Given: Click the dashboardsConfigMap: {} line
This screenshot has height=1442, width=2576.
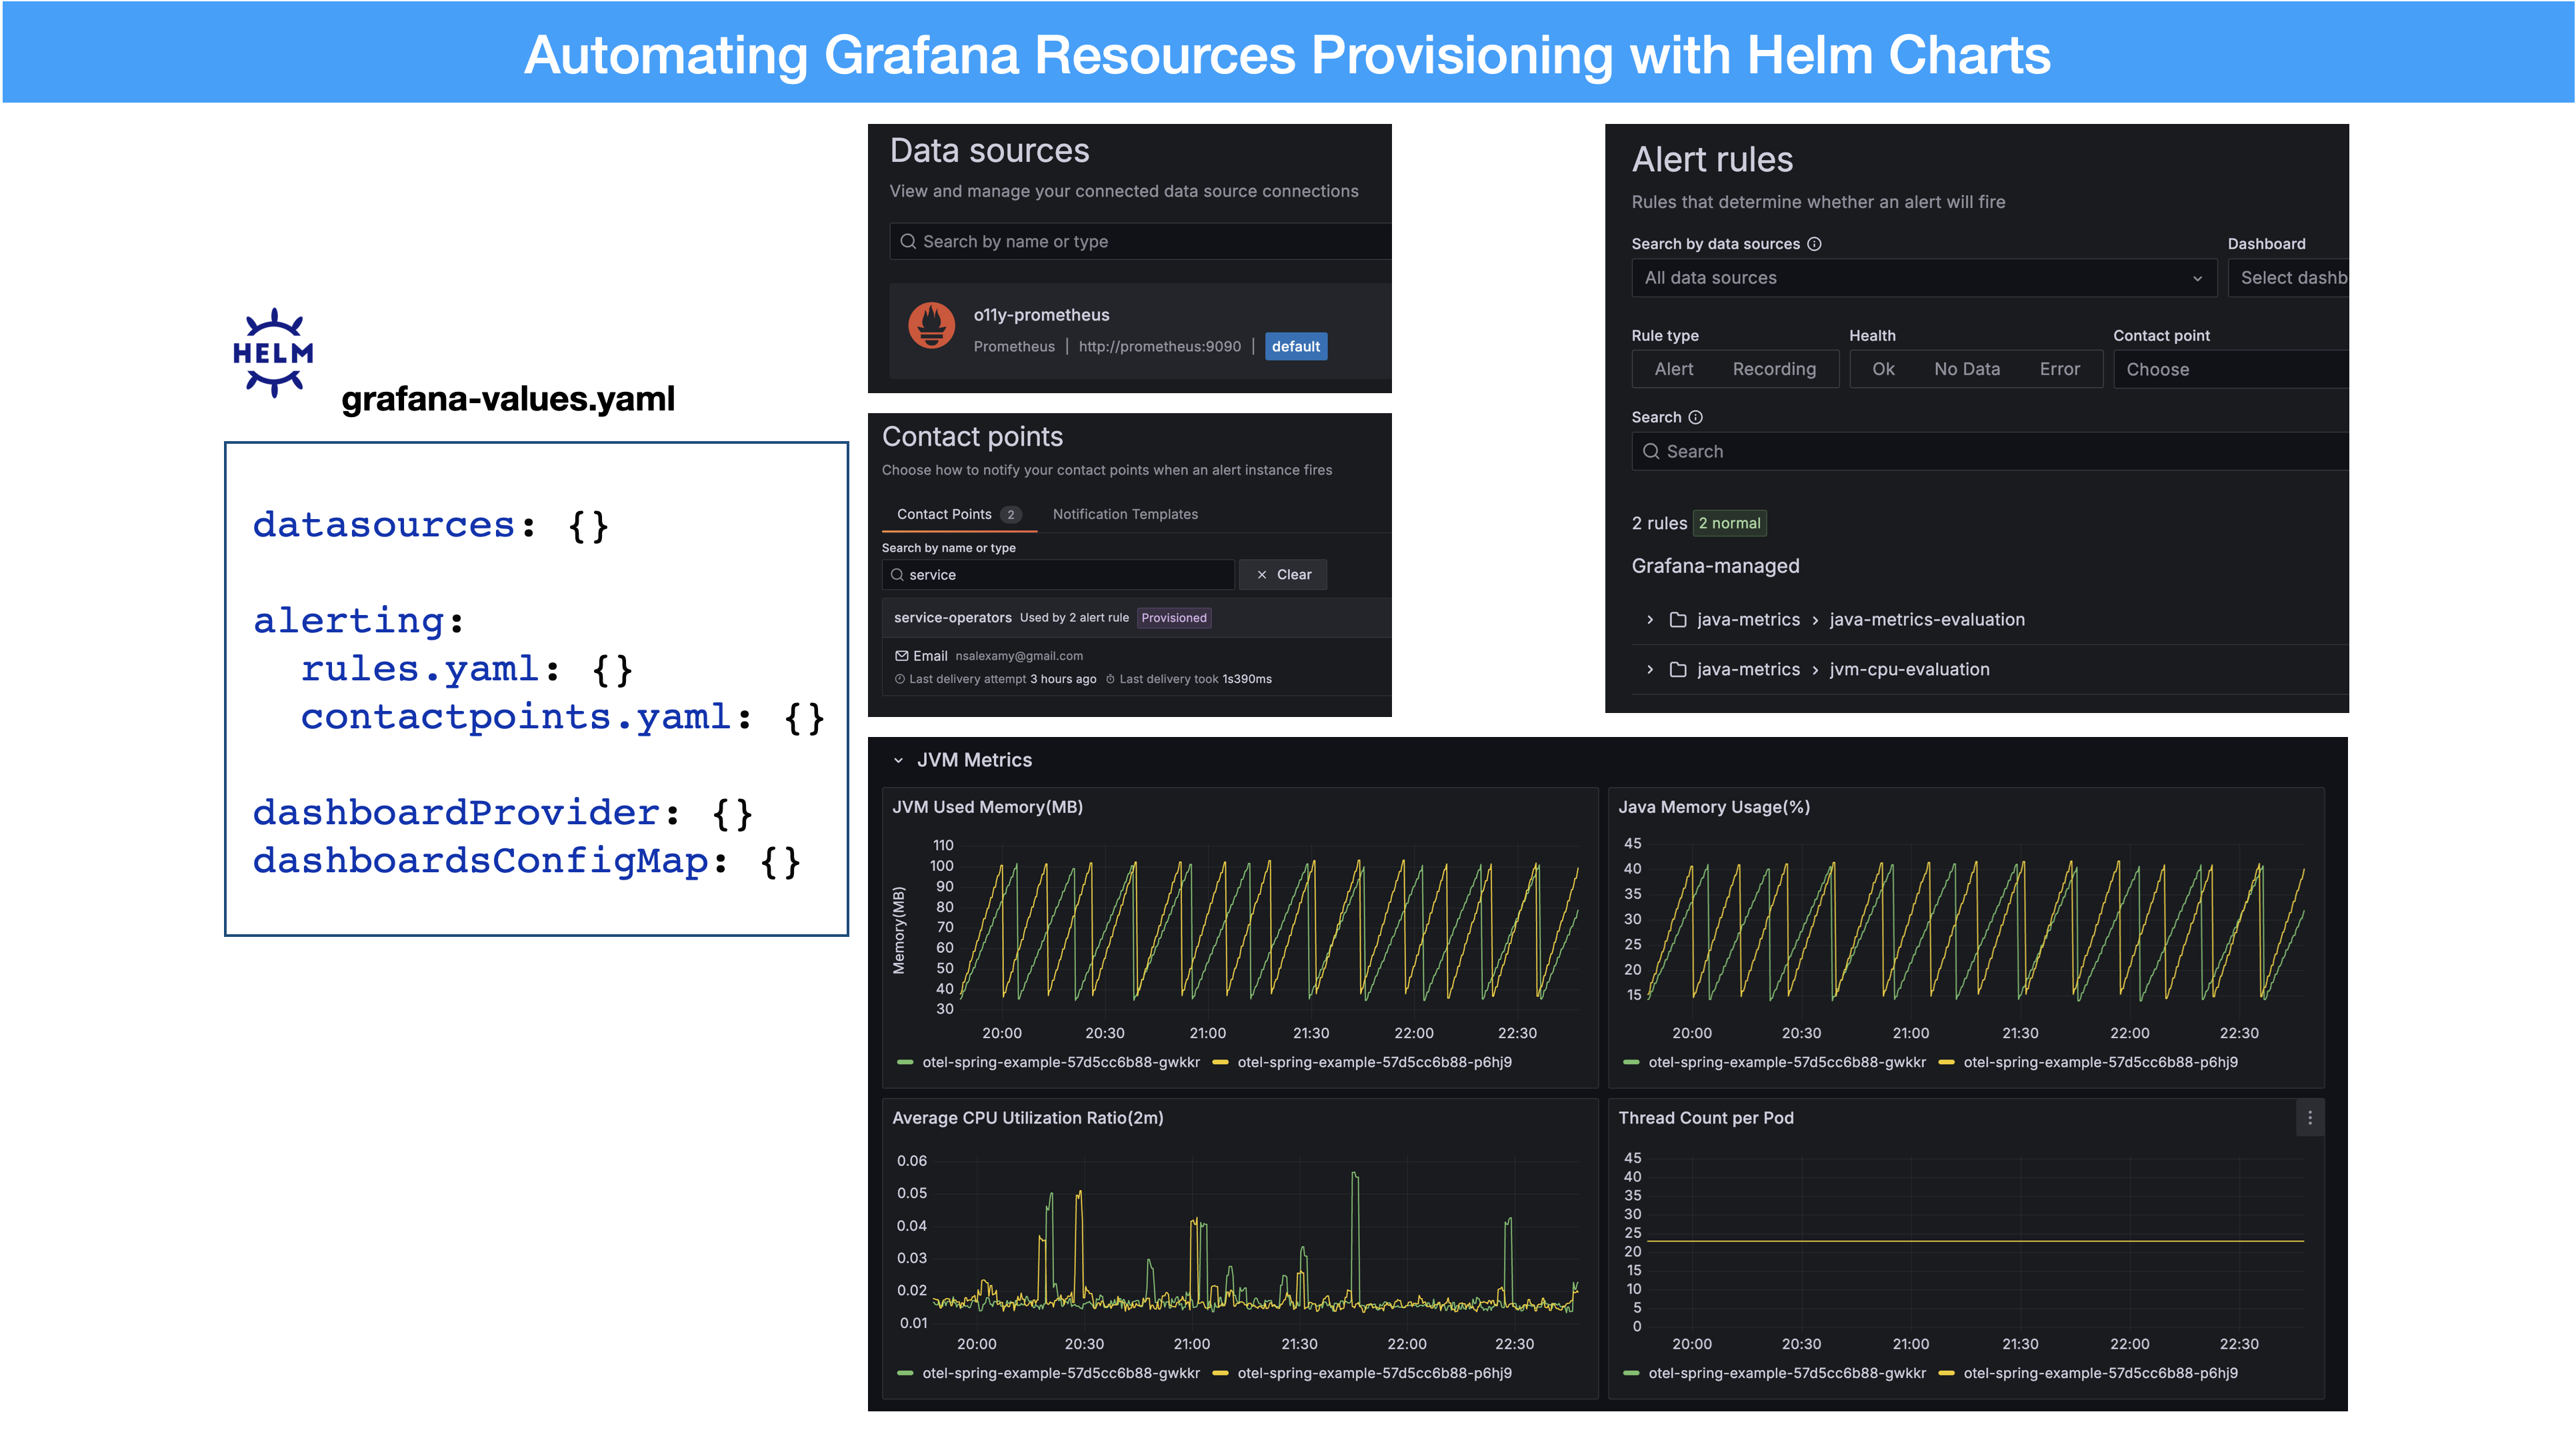Looking at the screenshot, I should click(x=526, y=862).
